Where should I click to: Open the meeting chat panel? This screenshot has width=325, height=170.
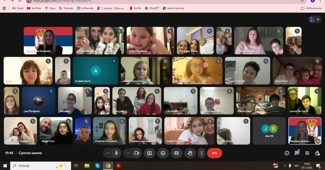(x=297, y=153)
